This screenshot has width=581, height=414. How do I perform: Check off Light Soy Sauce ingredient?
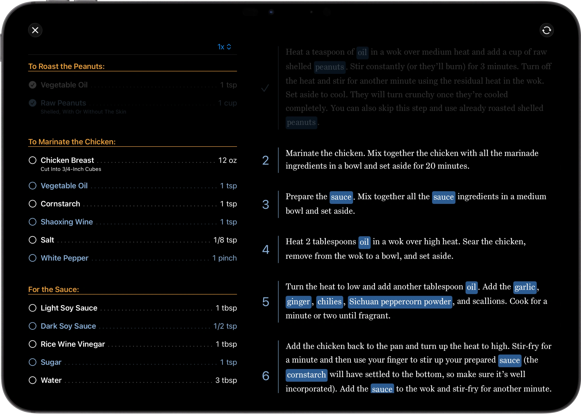(33, 308)
